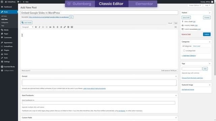Open the Paragraph format dropdown
216x121 pixels.
click(x=27, y=27)
